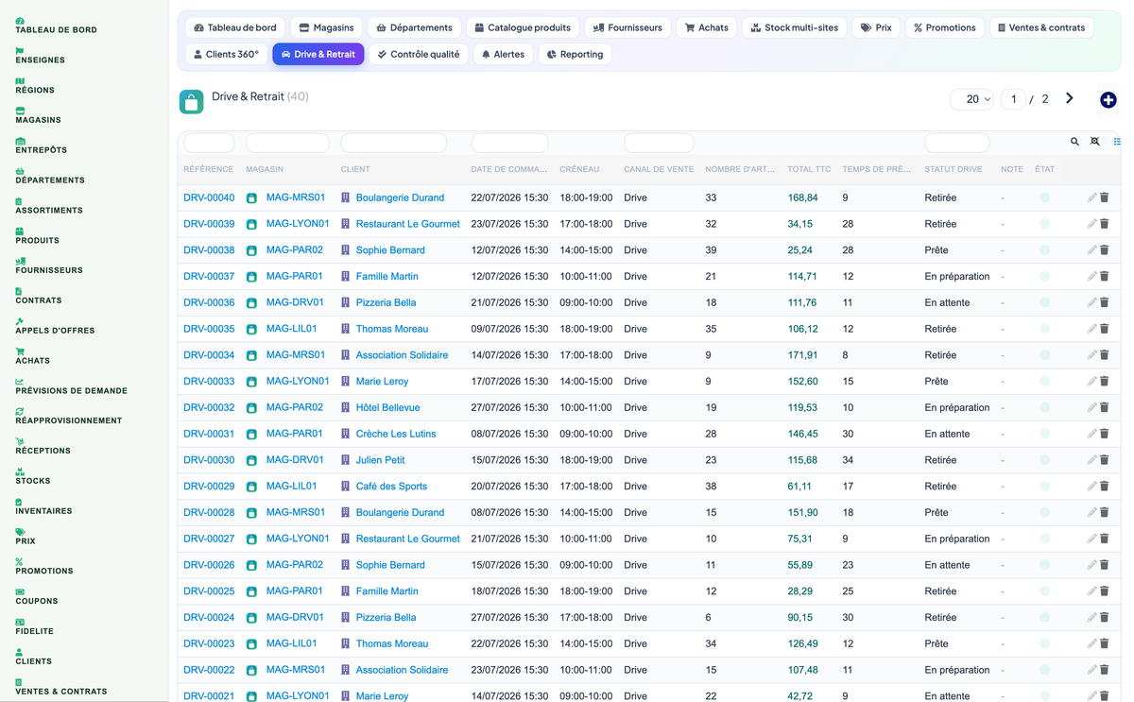Open the Catalogue produits tab

[523, 27]
